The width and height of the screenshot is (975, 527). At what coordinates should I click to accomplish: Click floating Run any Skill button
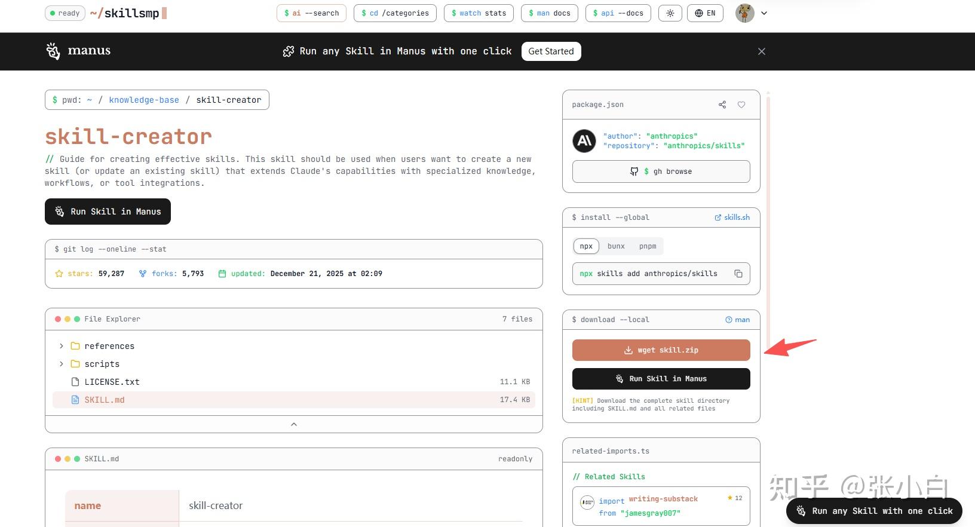[874, 511]
